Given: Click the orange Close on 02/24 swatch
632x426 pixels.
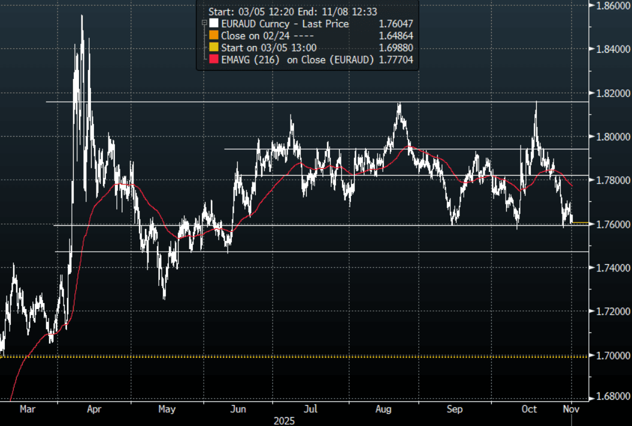Looking at the screenshot, I should (213, 36).
